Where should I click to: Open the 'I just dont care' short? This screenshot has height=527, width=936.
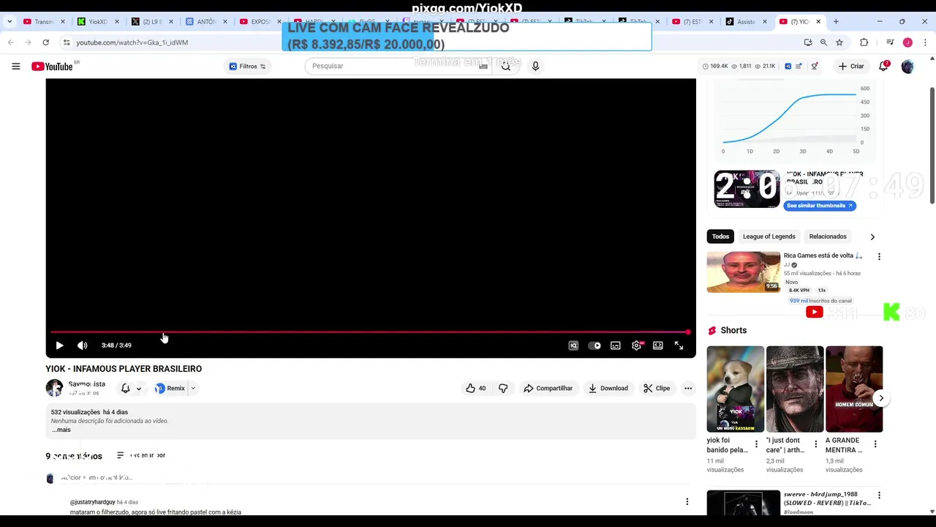click(x=795, y=389)
